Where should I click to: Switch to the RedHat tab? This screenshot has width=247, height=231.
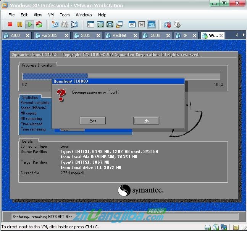[x=122, y=35]
